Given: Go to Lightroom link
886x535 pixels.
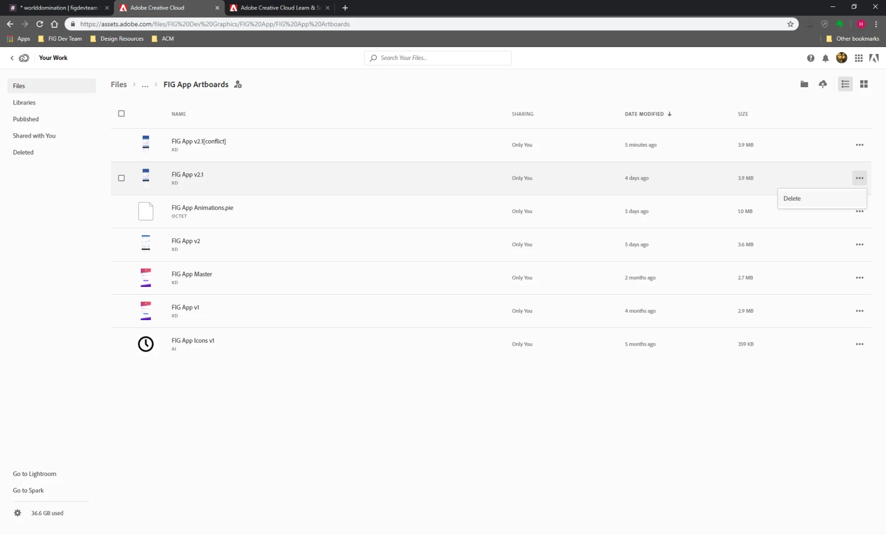Looking at the screenshot, I should tap(35, 474).
